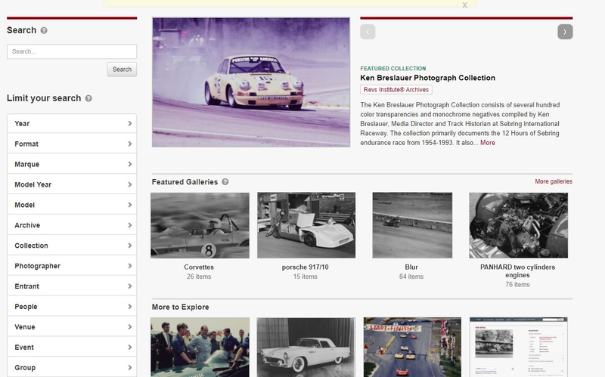The image size is (605, 377).
Task: Go to previous featured collection arrow
Action: pos(368,32)
